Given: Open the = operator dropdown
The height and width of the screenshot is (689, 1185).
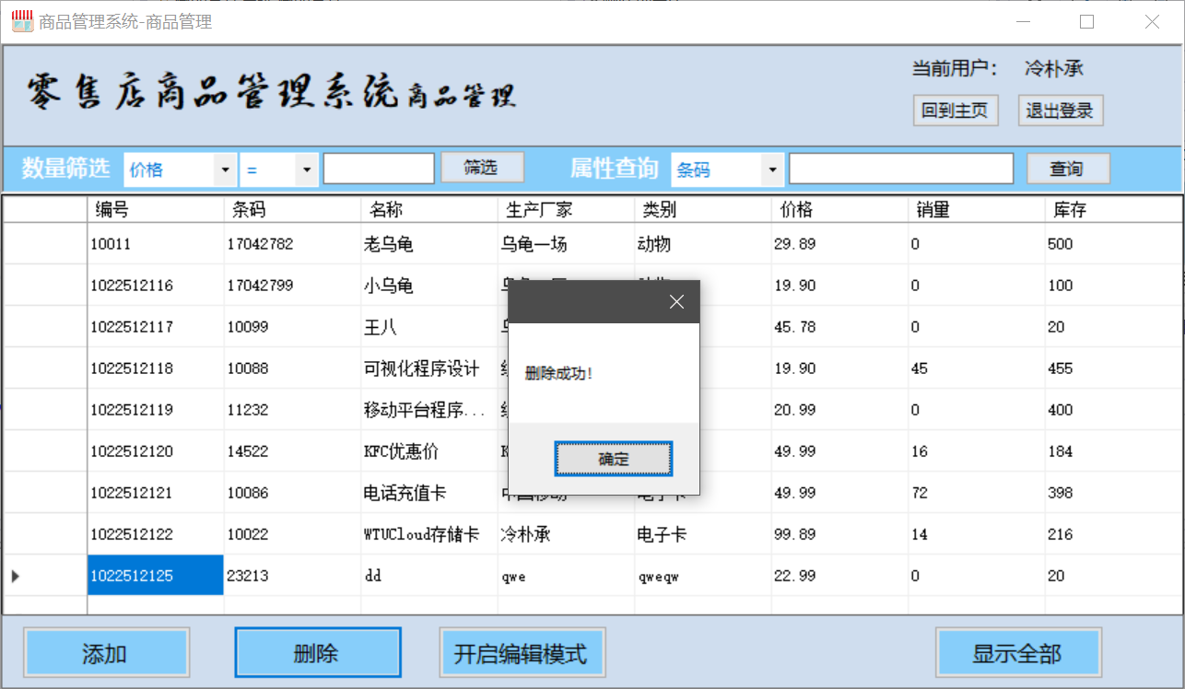Looking at the screenshot, I should point(307,169).
